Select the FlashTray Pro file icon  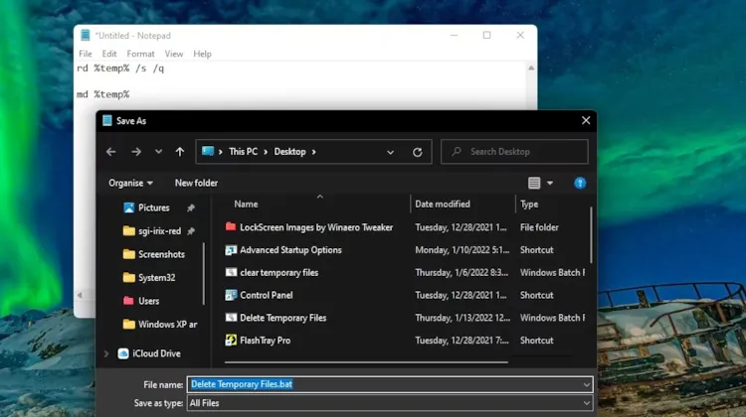(231, 341)
